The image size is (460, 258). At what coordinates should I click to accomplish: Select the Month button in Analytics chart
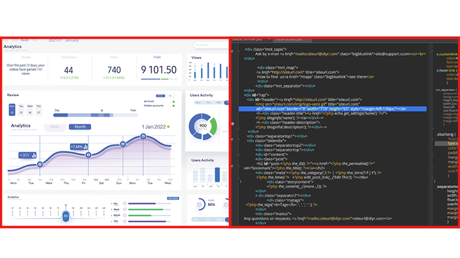tap(79, 127)
